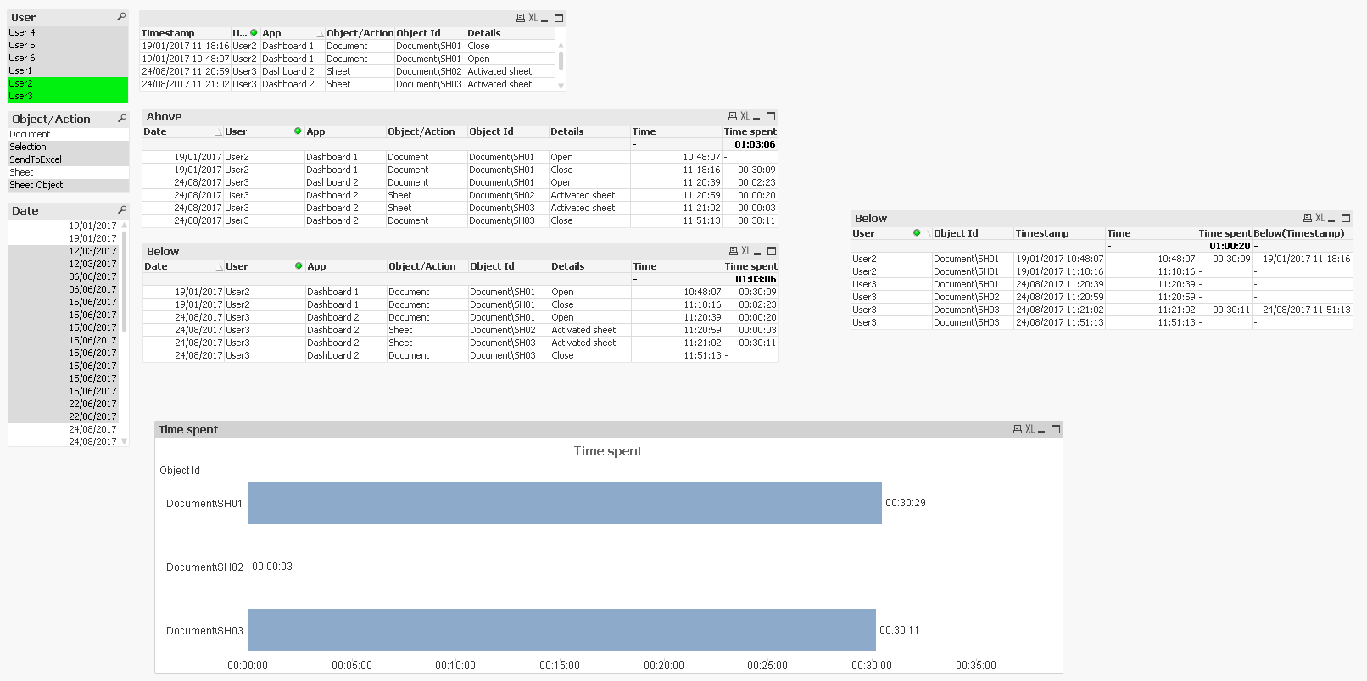
Task: Select Selection in Object/Action listbox
Action: click(x=69, y=147)
